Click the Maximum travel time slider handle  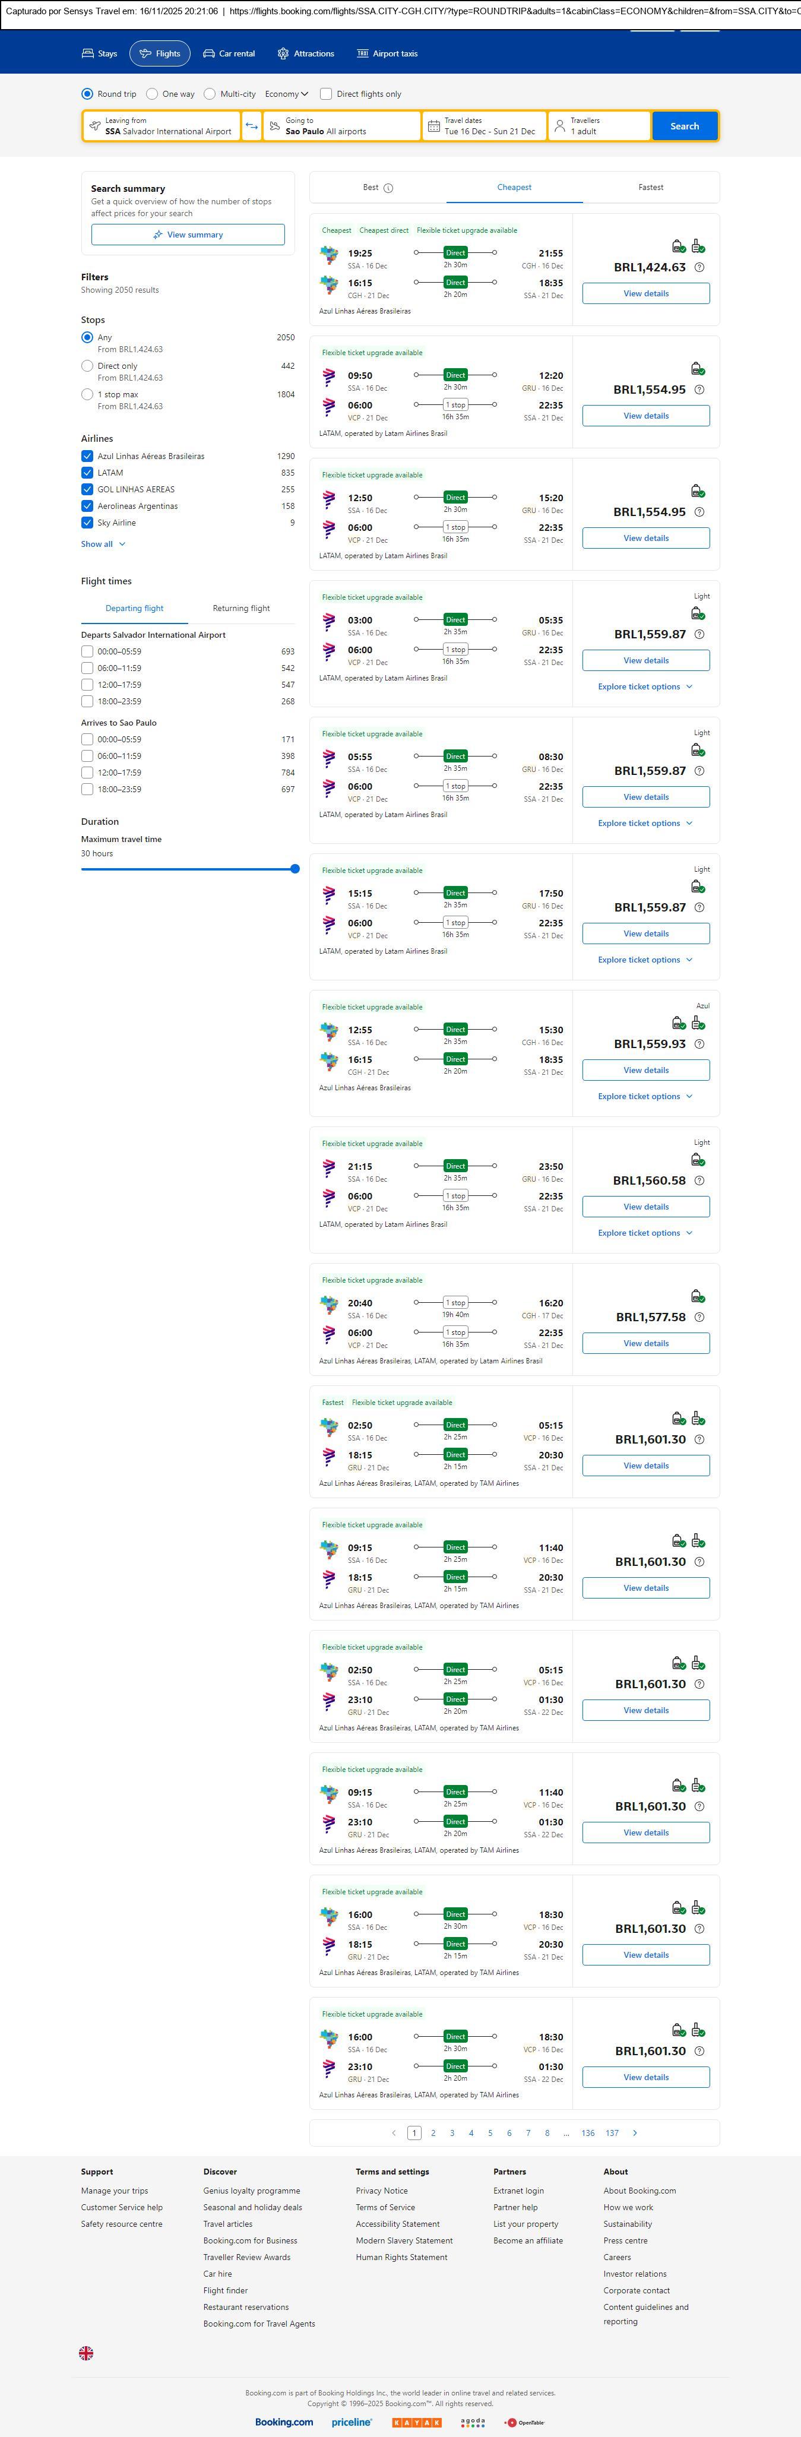tap(295, 869)
